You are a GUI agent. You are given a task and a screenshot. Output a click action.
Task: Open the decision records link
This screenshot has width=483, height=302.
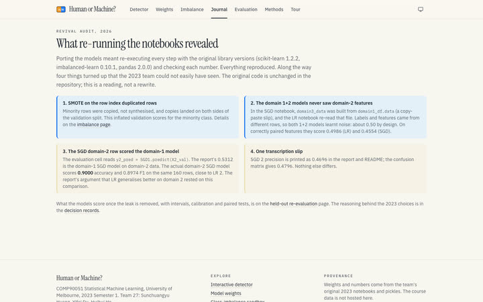tap(82, 211)
